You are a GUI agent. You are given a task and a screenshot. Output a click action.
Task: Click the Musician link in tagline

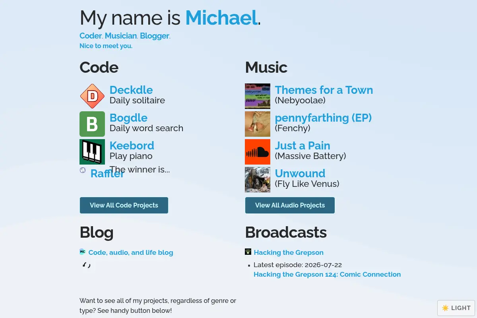121,36
